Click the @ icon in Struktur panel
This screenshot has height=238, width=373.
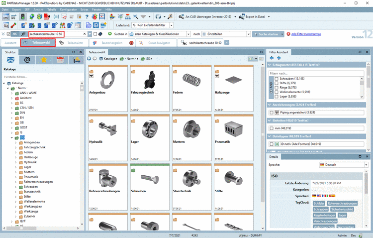pyautogui.click(x=27, y=60)
